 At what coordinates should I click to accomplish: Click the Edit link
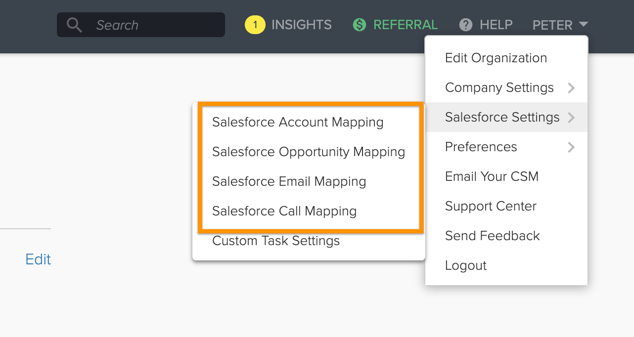pyautogui.click(x=38, y=259)
